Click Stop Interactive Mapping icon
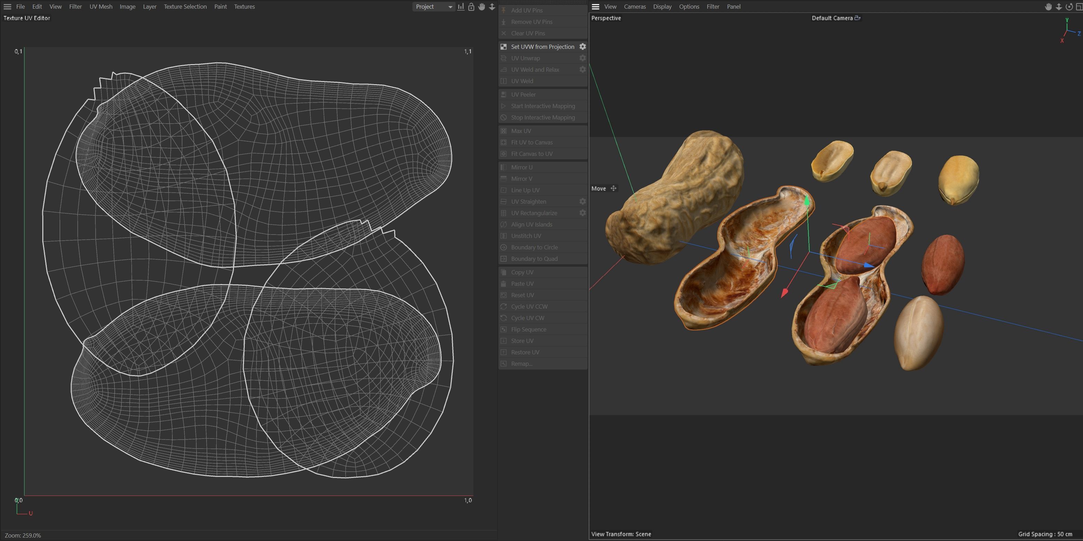 [504, 117]
